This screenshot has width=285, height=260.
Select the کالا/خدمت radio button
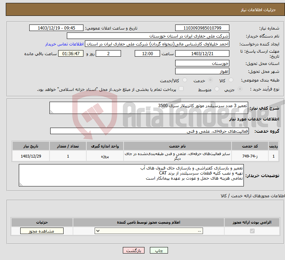click(185, 80)
